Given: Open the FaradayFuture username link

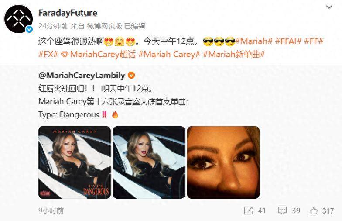Looking at the screenshot, I should [x=68, y=13].
